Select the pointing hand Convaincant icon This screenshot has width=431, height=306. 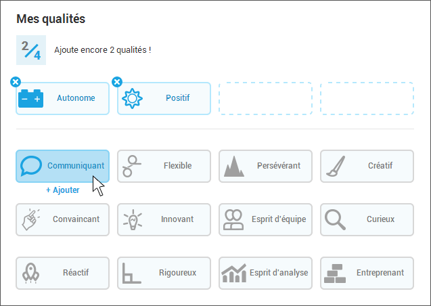30,219
